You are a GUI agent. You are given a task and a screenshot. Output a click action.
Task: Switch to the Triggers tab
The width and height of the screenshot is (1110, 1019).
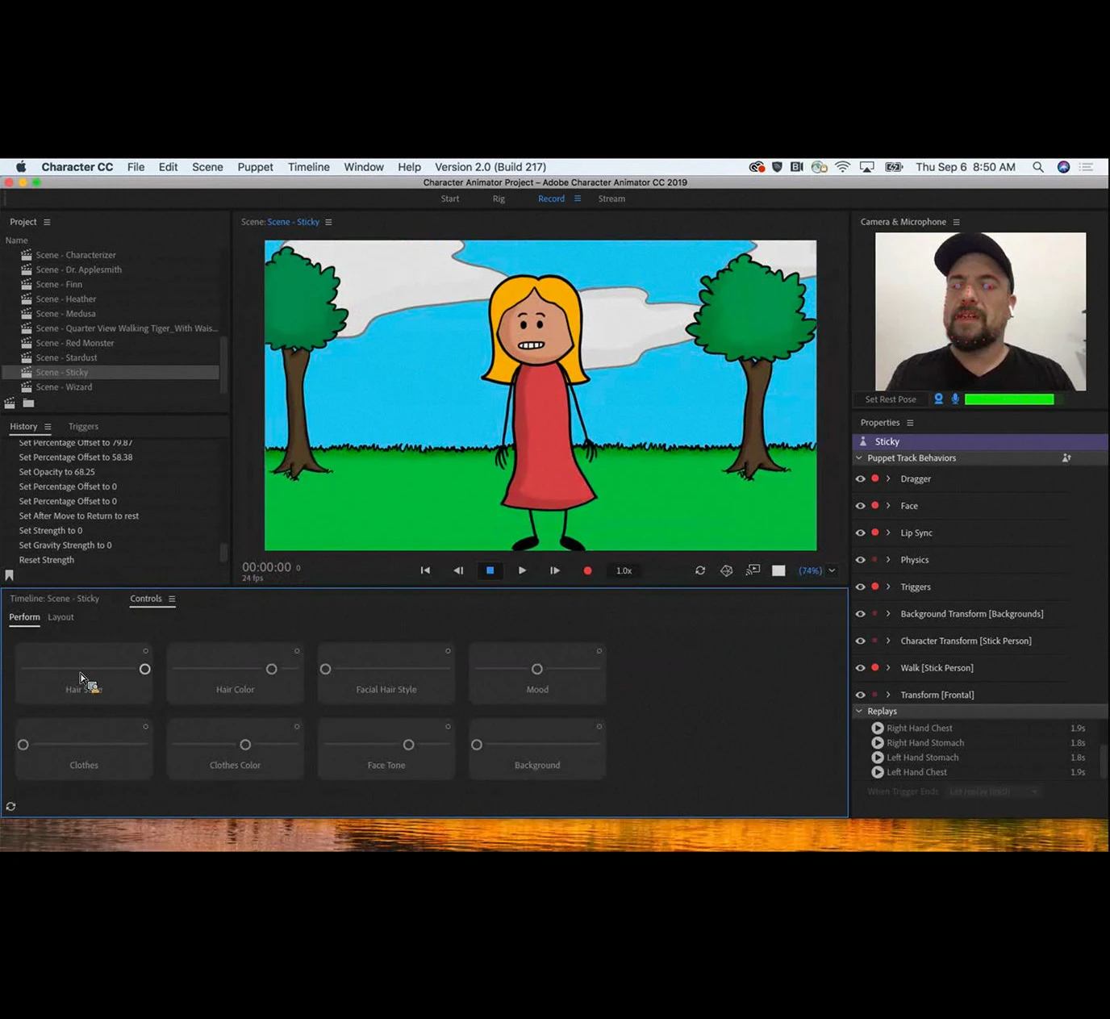(83, 427)
